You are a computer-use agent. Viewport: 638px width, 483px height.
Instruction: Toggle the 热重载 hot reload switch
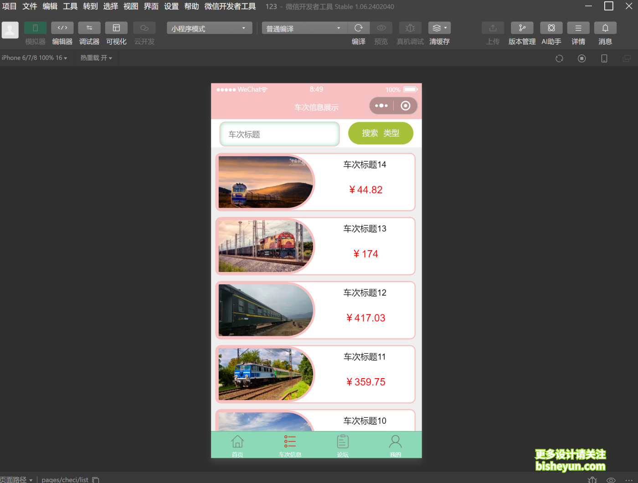[x=96, y=57]
